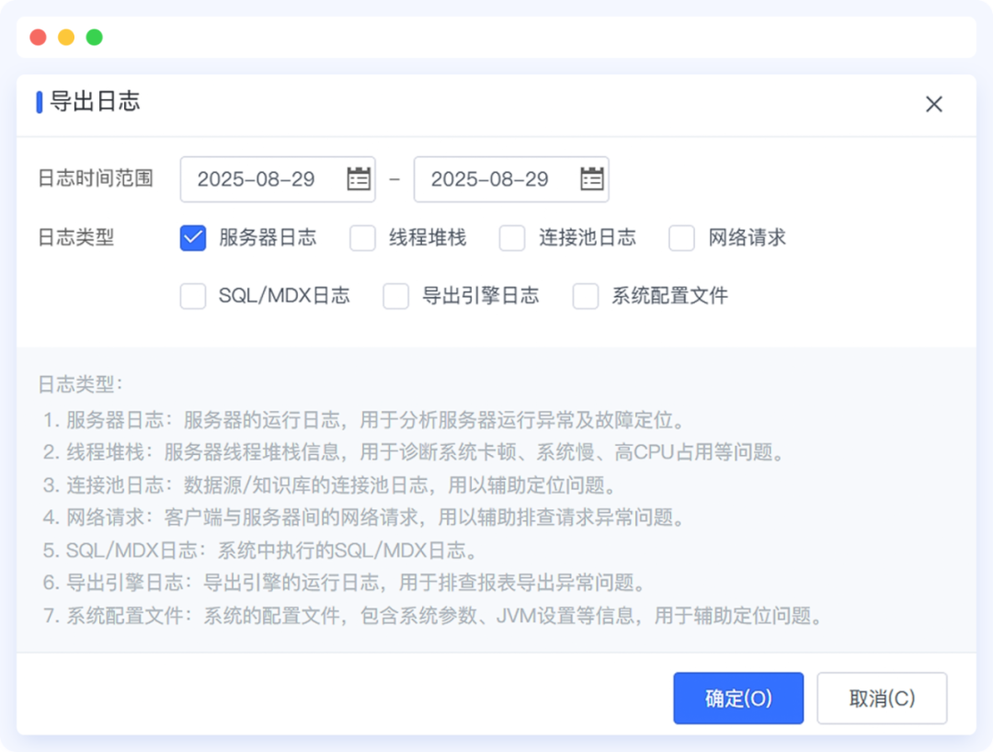Enable the 导出引擎日志 checkbox
The image size is (993, 752).
tap(395, 296)
